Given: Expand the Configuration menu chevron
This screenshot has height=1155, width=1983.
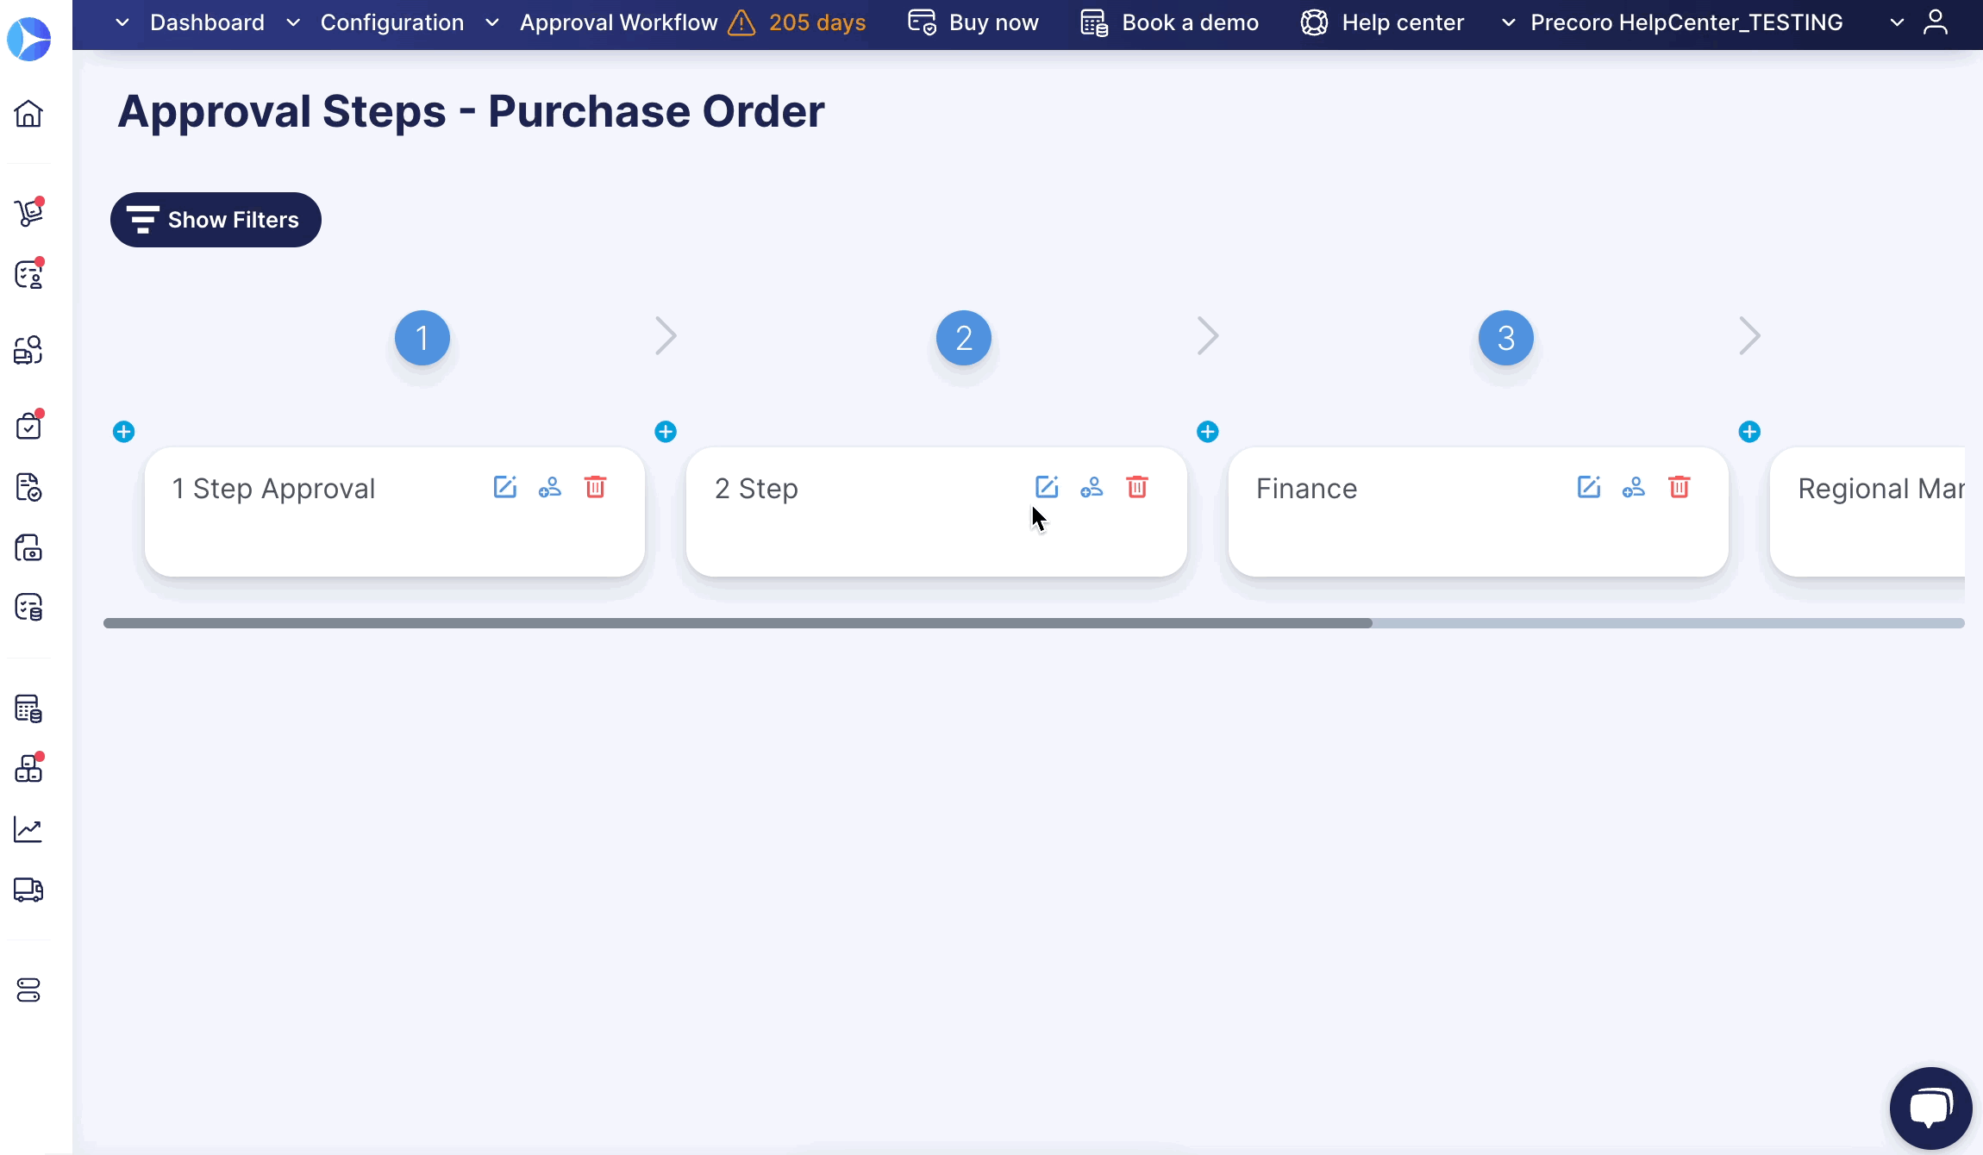Looking at the screenshot, I should click(x=292, y=22).
